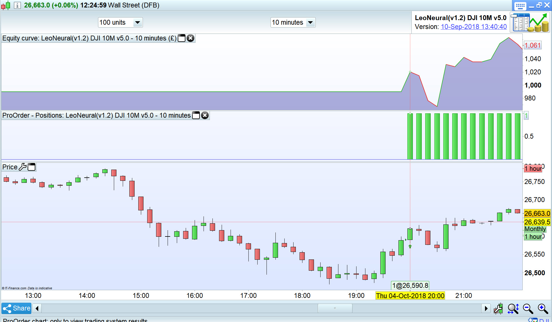Click the info icon in title bar
Screen dimensions: 552x322
(17, 5)
